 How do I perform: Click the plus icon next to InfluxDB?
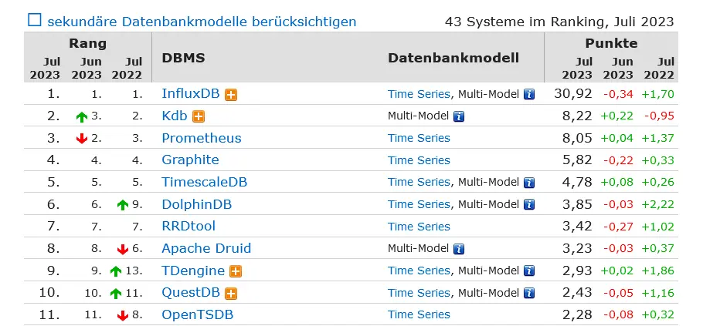[231, 94]
